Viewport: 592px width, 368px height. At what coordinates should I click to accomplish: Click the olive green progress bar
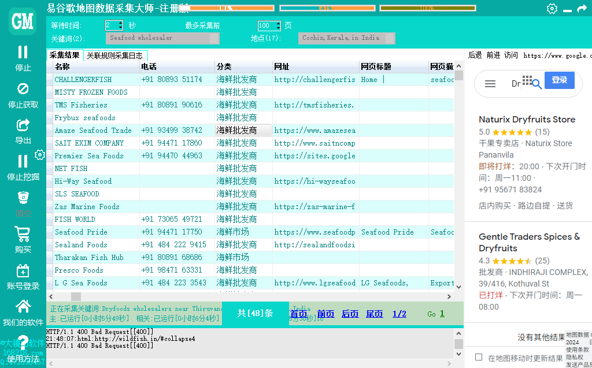427,8
